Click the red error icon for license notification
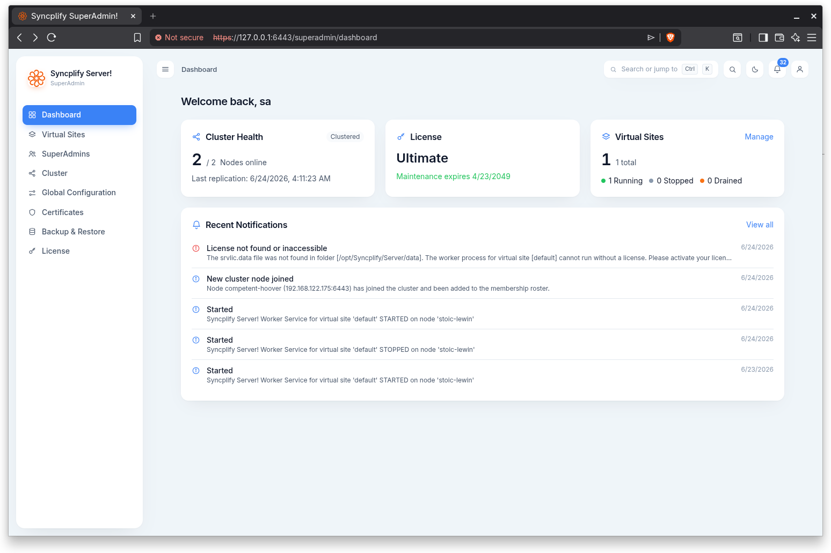 click(x=196, y=248)
